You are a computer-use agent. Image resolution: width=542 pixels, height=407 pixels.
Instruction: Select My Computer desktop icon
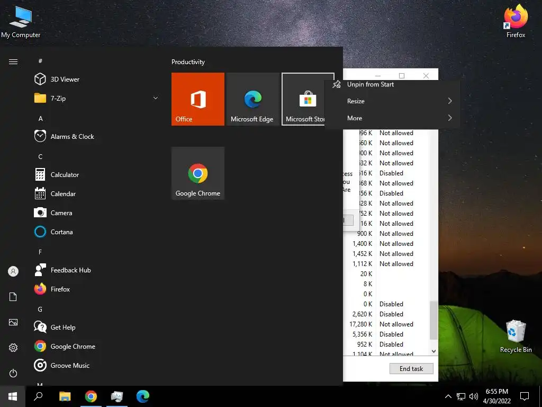(21, 21)
